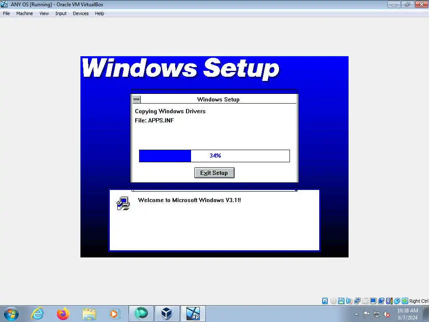Minimize the VirtualBox window
Viewport: 429px width, 322px height.
394,4
